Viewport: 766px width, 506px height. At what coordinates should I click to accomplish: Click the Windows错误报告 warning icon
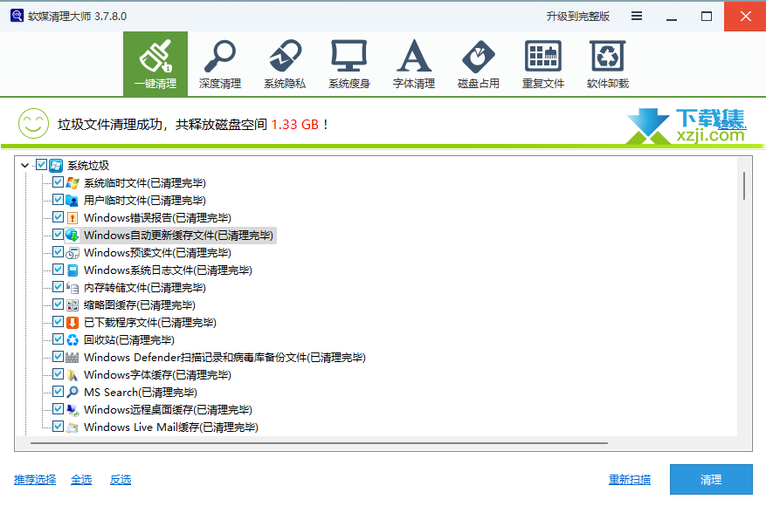coord(72,217)
